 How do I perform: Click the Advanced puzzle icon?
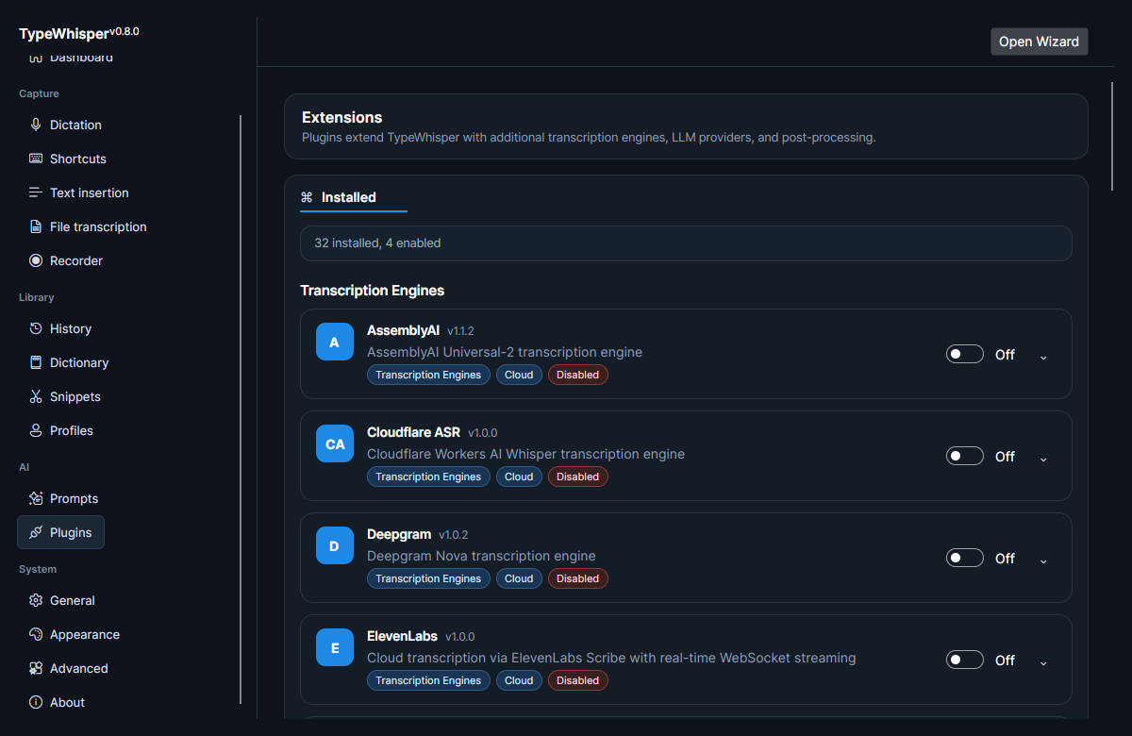(36, 668)
